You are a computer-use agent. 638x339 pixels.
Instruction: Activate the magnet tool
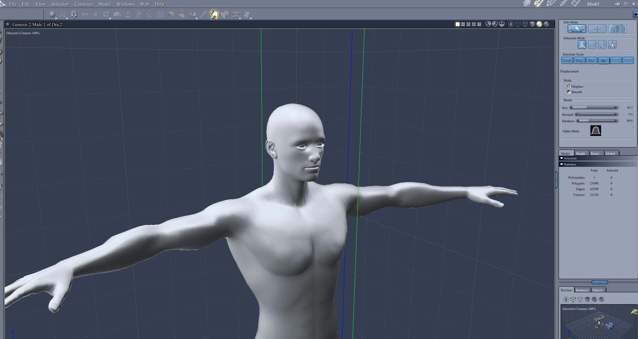coord(74,15)
